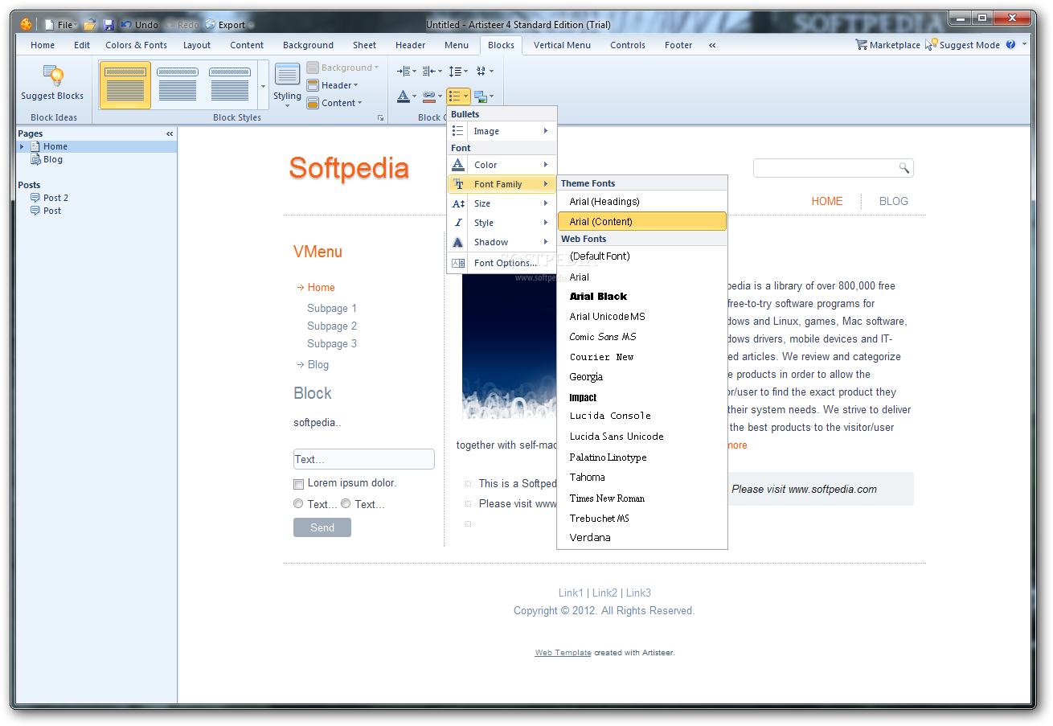Select the Home page in Pages tree
1053x726 pixels.
point(55,146)
